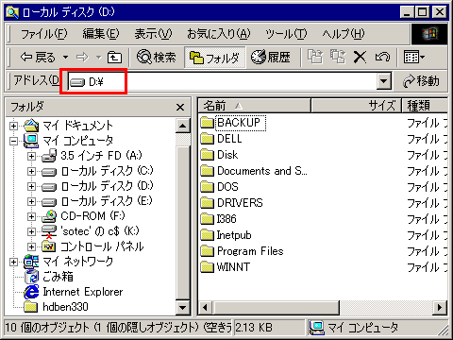Select the Internet Explorer icon in tree
453x340 pixels.
31,292
